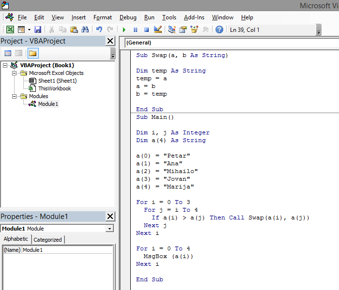Open the Object Browser icon
The height and width of the screenshot is (290, 339).
click(x=194, y=29)
